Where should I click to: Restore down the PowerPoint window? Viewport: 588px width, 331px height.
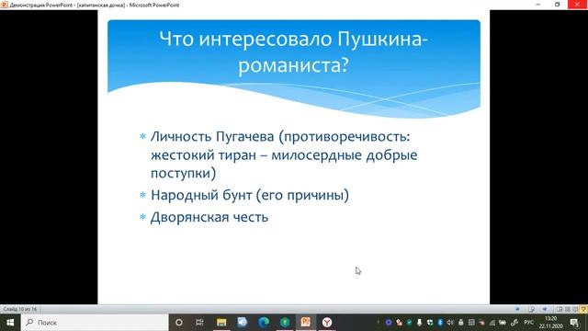(x=558, y=5)
